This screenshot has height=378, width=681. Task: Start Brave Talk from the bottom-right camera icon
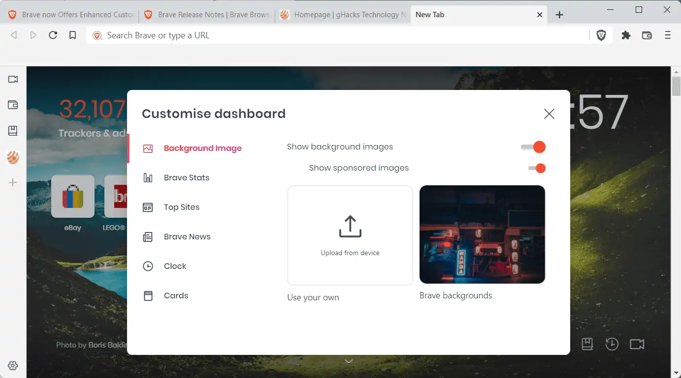click(x=637, y=344)
